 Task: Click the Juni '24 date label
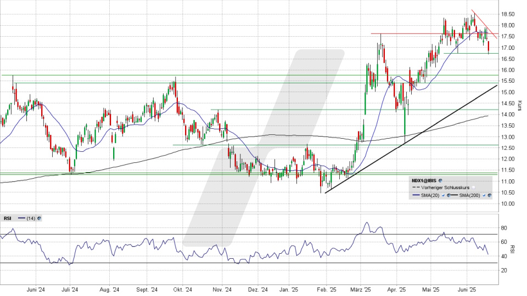(36, 289)
